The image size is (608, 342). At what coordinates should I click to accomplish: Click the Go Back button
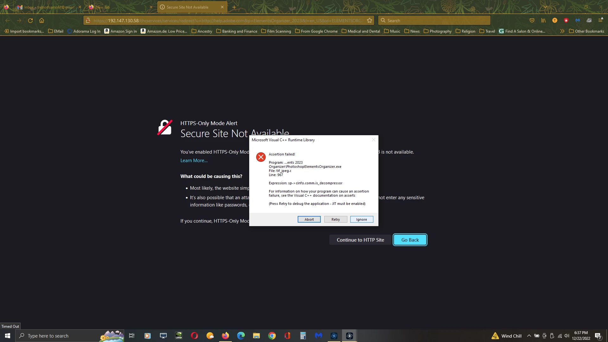click(x=410, y=240)
